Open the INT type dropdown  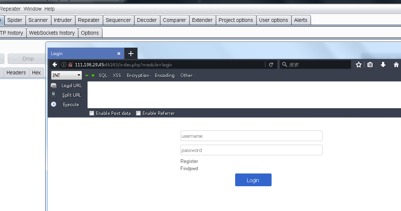click(67, 75)
